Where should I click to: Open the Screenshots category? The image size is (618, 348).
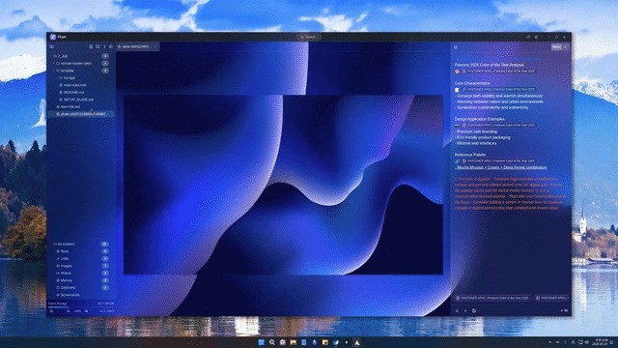point(70,295)
